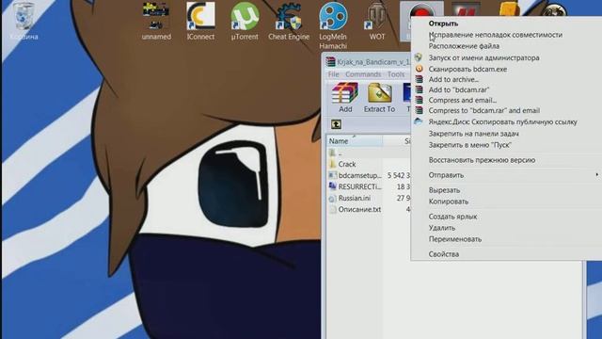Go up one folder level in WinRAR
Screen dimensions: 602x339
(336, 124)
